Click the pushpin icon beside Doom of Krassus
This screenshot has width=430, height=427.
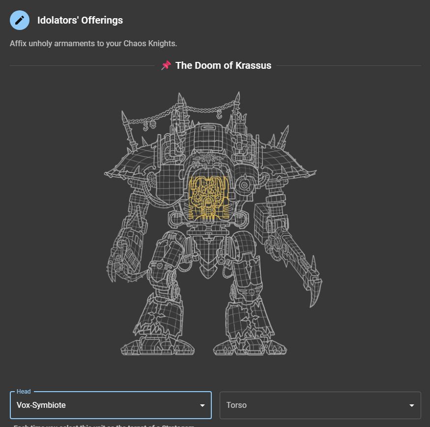pyautogui.click(x=166, y=65)
